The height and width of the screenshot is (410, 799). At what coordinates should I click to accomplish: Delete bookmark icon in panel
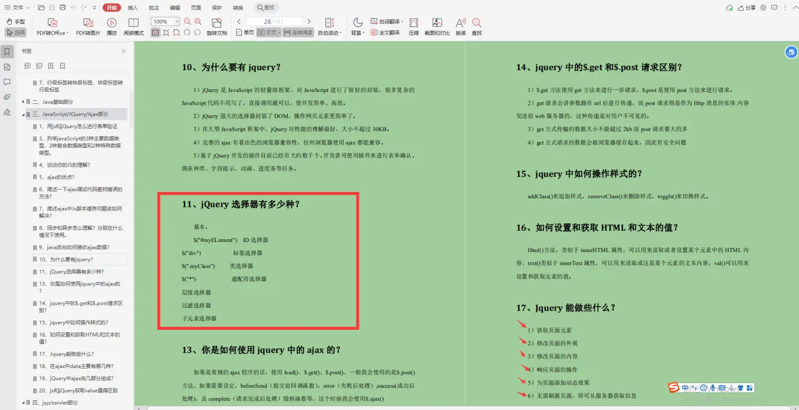63,66
